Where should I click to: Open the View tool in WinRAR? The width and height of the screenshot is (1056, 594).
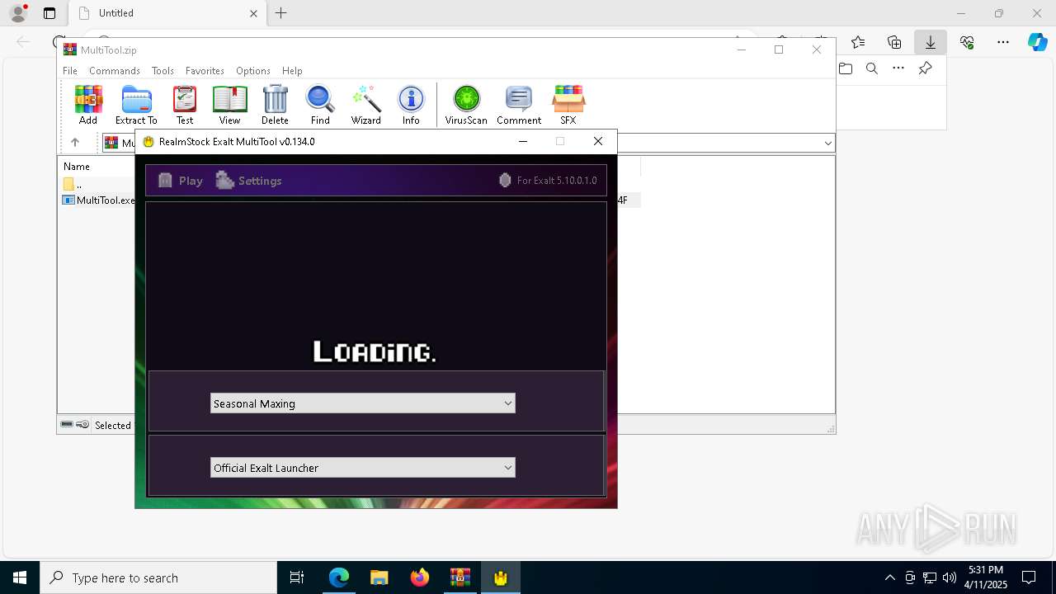click(x=229, y=105)
